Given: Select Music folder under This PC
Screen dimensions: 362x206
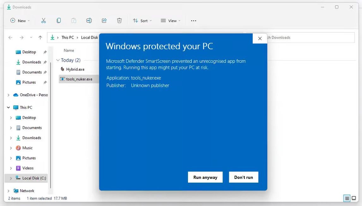Looking at the screenshot, I should click(27, 148).
